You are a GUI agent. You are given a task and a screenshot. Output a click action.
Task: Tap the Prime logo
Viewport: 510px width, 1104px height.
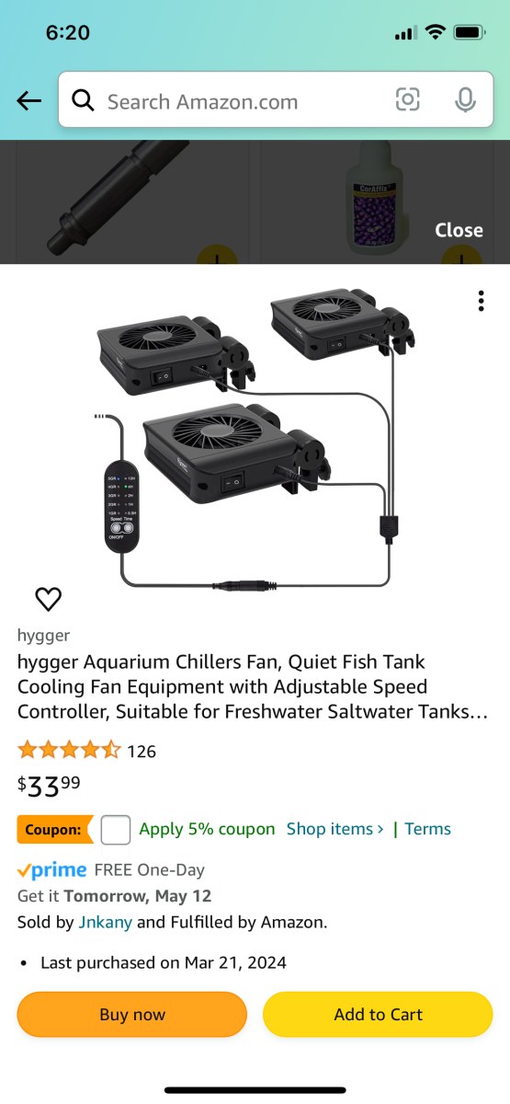52,869
